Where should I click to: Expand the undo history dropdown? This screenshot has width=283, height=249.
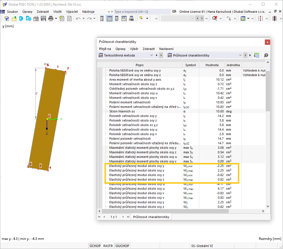coord(83,18)
